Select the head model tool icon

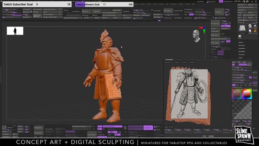pyautogui.click(x=250, y=31)
